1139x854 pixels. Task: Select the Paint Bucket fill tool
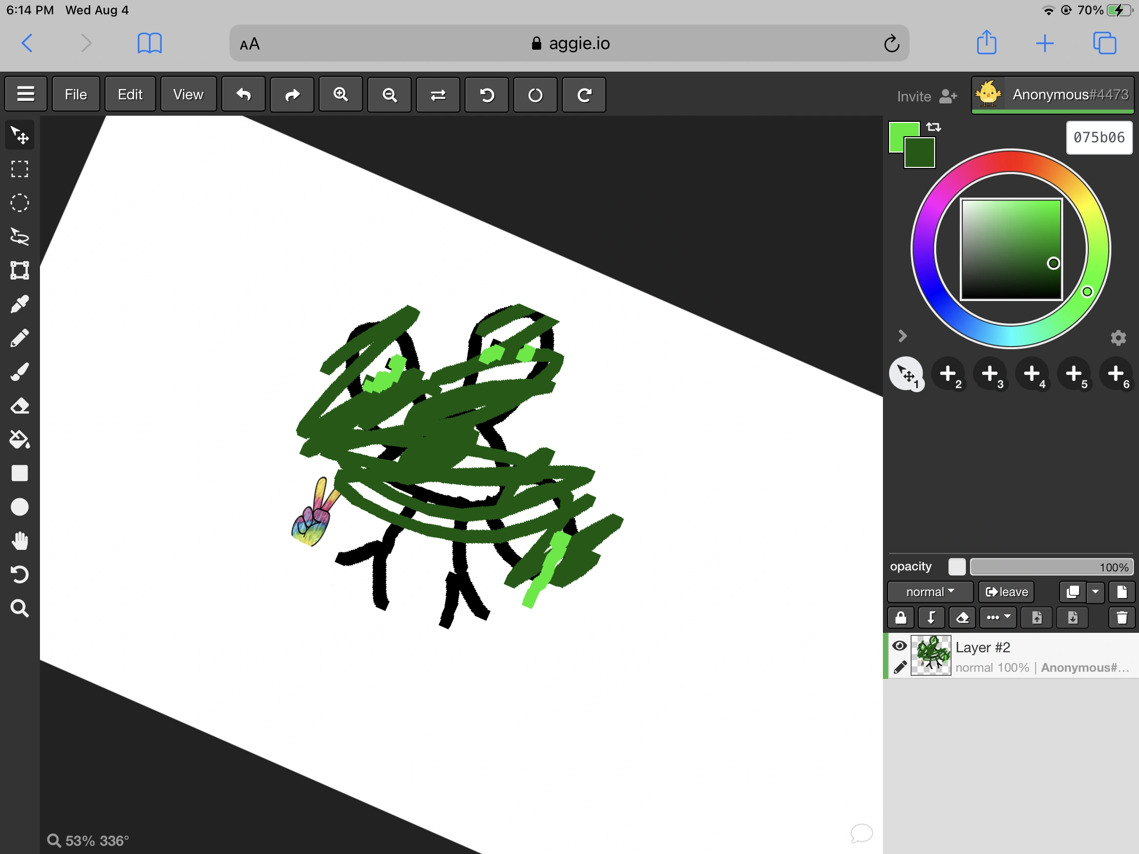(19, 440)
